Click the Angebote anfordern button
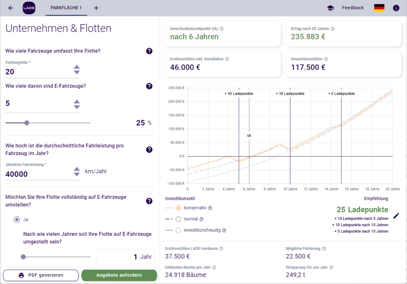This screenshot has height=284, width=407. [119, 275]
